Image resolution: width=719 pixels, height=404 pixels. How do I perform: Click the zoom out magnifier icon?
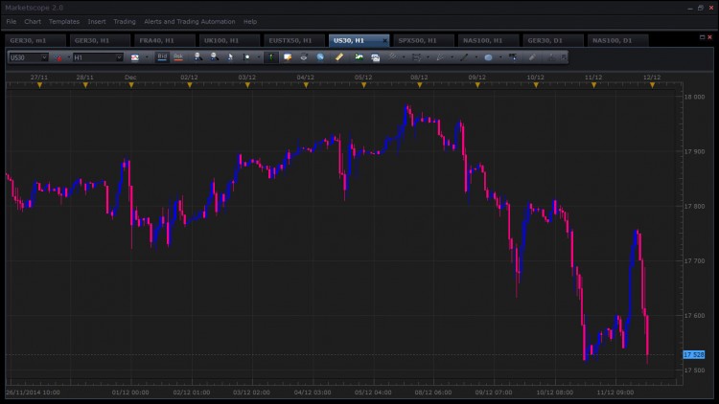pos(214,57)
